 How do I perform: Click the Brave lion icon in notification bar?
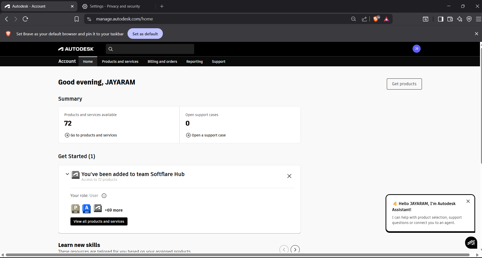click(x=8, y=34)
